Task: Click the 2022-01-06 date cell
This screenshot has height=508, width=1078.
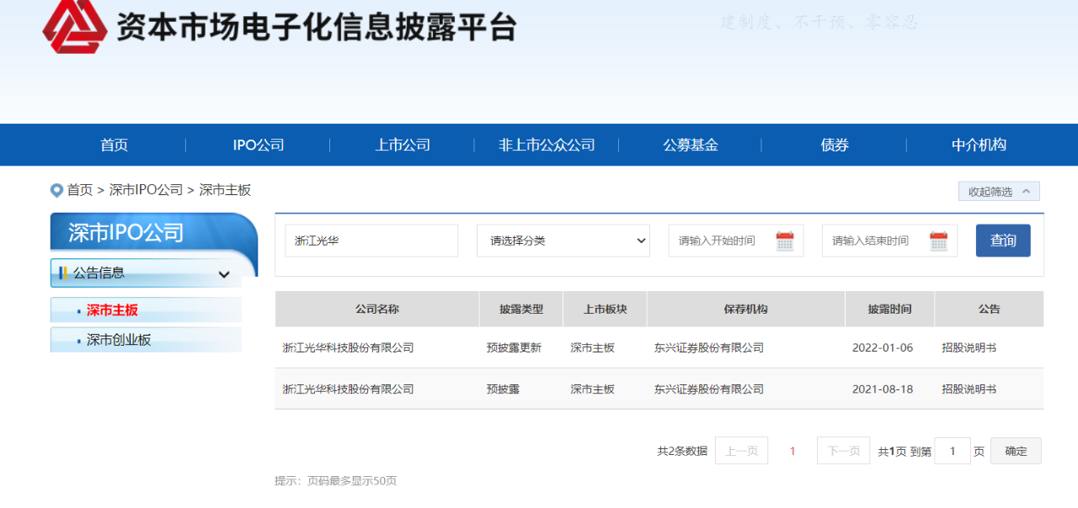Action: tap(883, 347)
